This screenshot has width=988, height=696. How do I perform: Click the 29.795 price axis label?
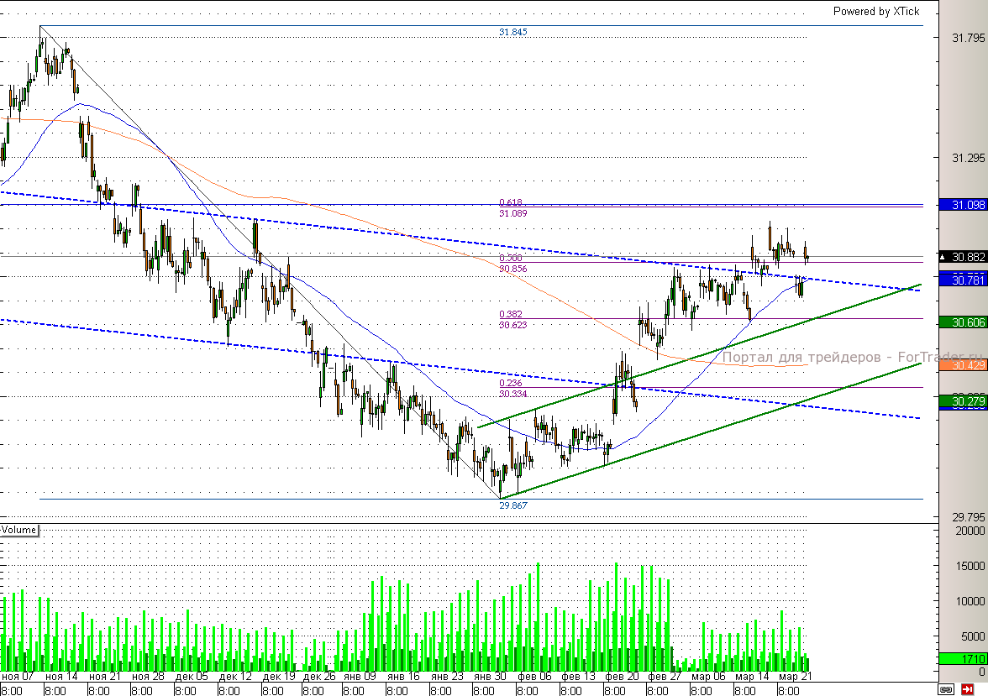tap(968, 517)
